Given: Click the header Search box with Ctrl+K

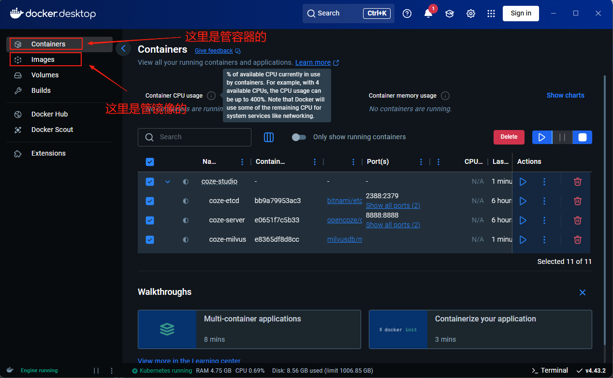Looking at the screenshot, I should coord(349,14).
